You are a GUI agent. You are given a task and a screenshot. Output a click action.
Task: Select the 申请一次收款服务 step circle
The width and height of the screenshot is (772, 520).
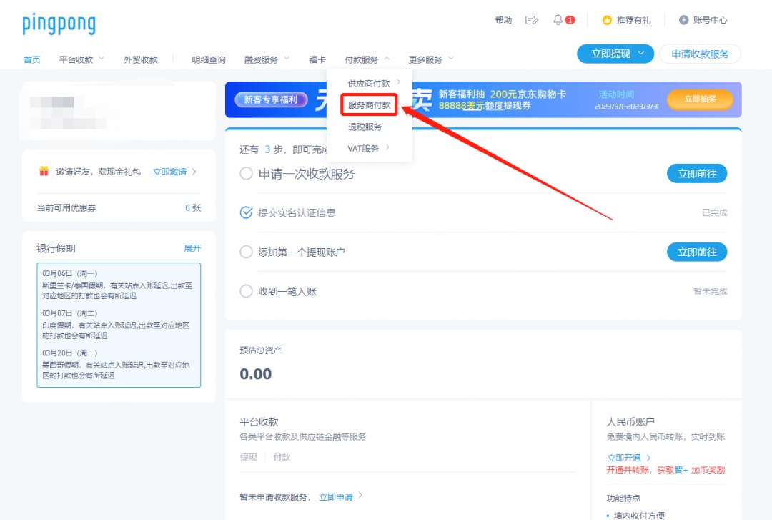coord(246,174)
